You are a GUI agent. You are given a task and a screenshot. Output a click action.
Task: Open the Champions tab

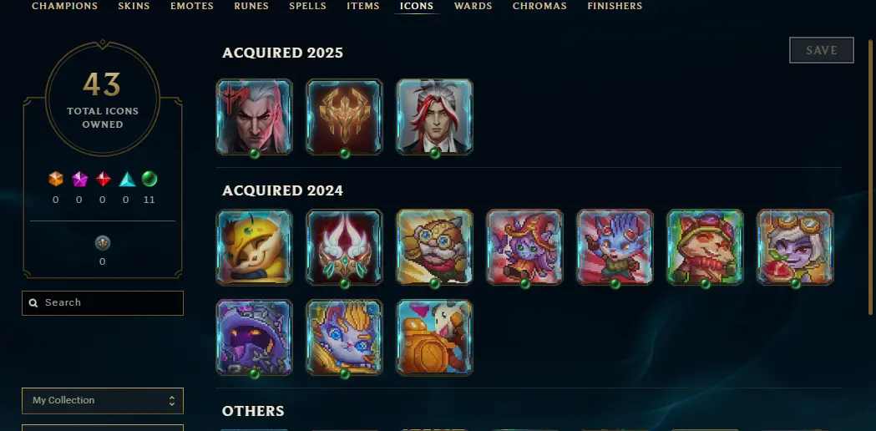pyautogui.click(x=65, y=6)
